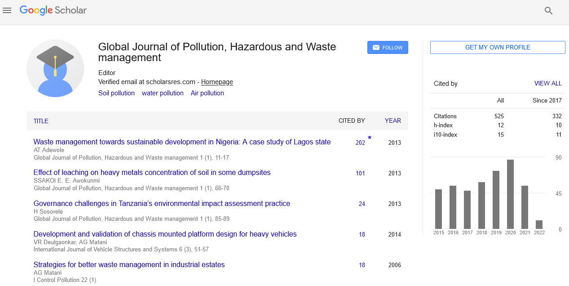Sort articles by Year column header
The width and height of the screenshot is (569, 286).
393,121
